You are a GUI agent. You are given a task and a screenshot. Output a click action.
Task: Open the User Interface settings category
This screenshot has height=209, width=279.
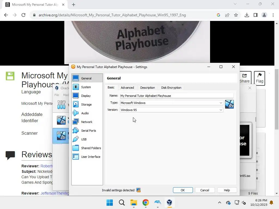[87, 156]
